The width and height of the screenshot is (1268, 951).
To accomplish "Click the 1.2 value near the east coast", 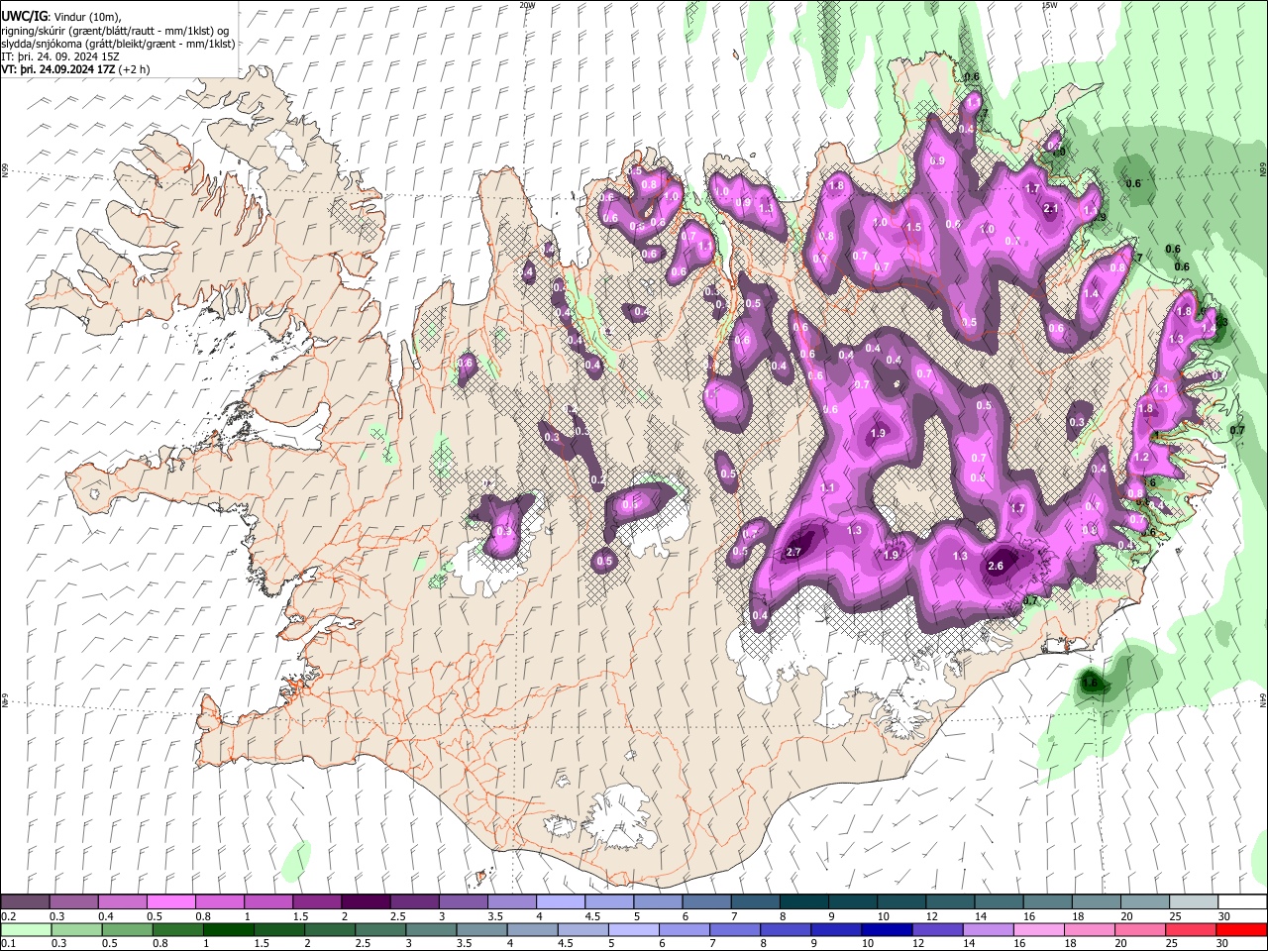I will [x=1141, y=457].
